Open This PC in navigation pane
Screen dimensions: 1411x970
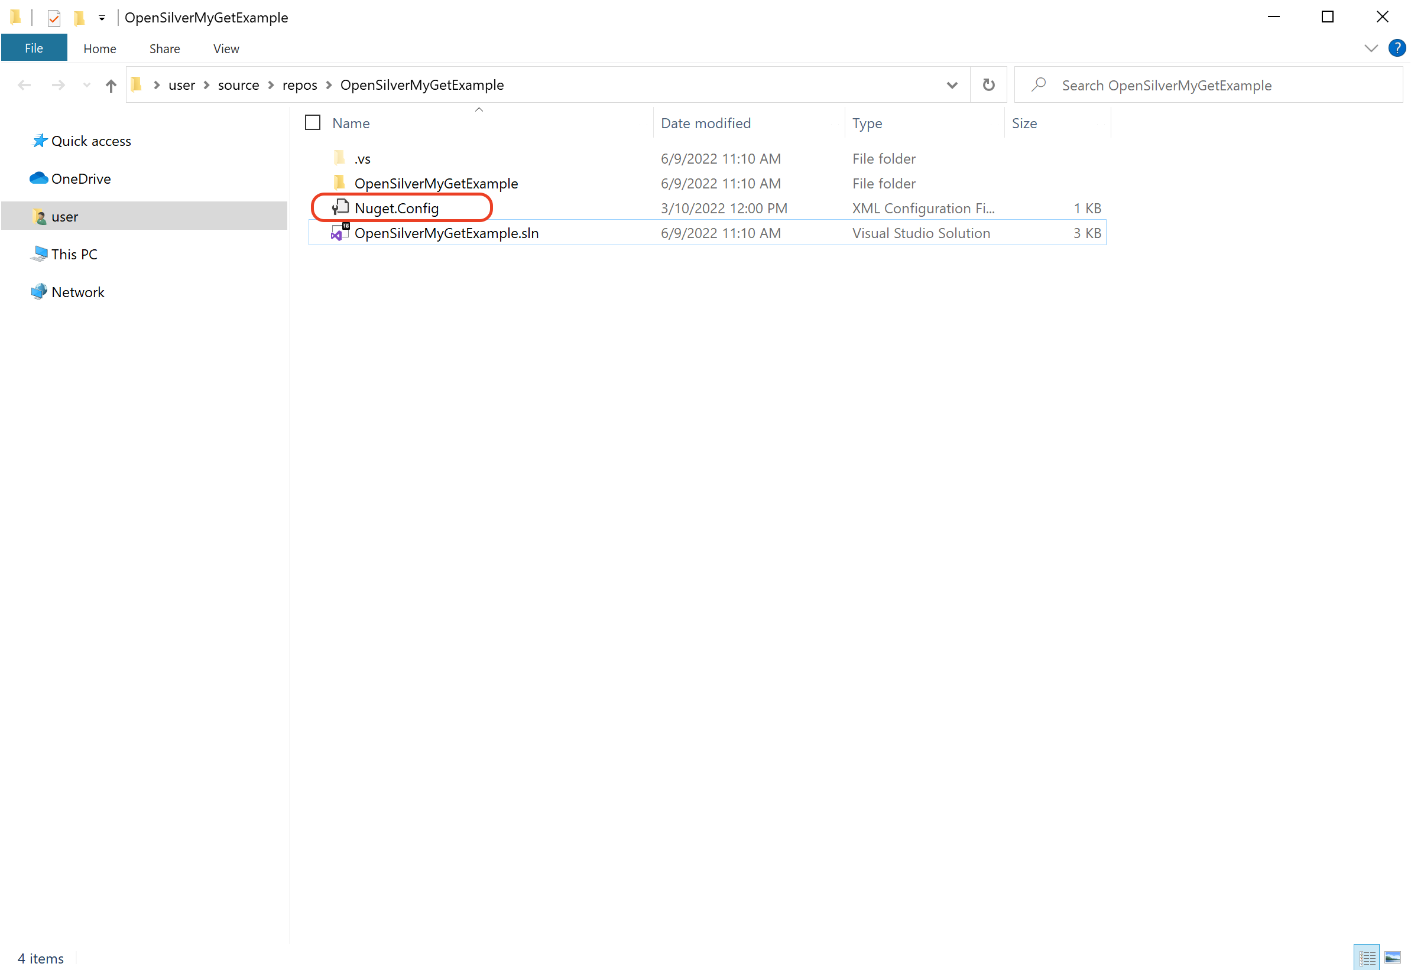pos(75,254)
